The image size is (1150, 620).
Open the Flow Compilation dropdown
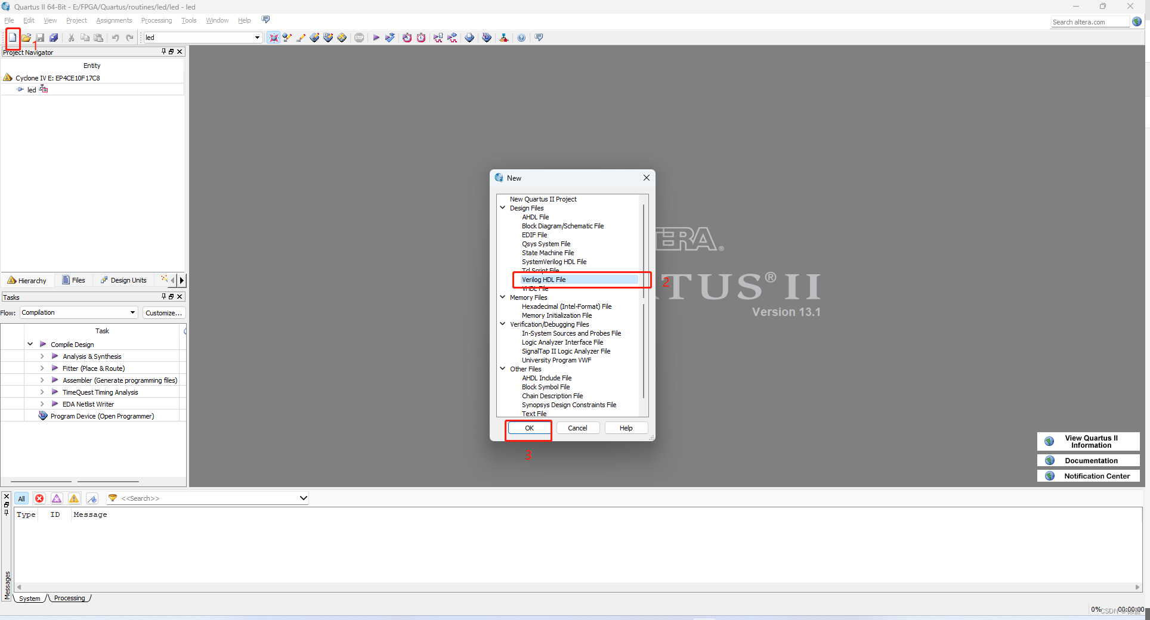(132, 312)
